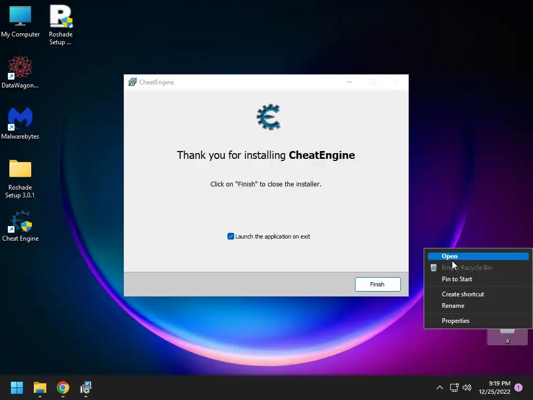Close the CheatEngine installer window
This screenshot has height=400, width=533.
click(x=397, y=82)
